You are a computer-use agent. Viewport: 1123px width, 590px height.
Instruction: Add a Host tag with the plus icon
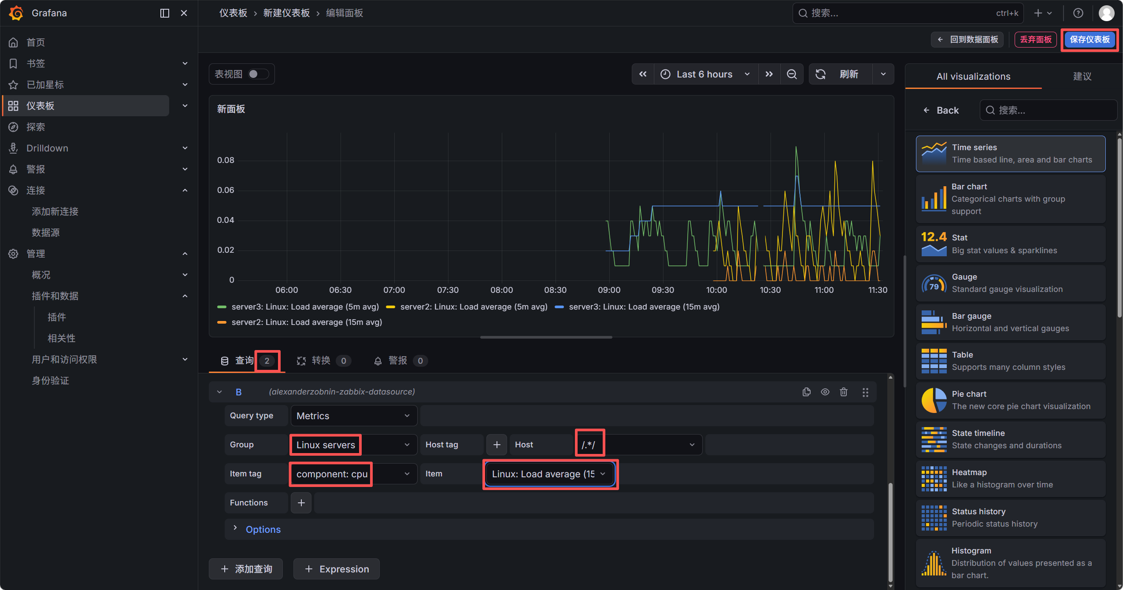pos(497,445)
